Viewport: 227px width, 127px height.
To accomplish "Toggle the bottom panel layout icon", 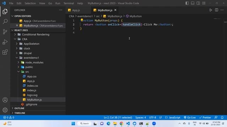I will [193, 3].
